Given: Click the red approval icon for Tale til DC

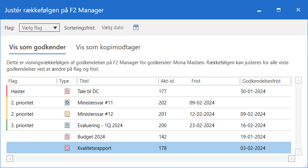Looking at the screenshot, I should point(67,91).
